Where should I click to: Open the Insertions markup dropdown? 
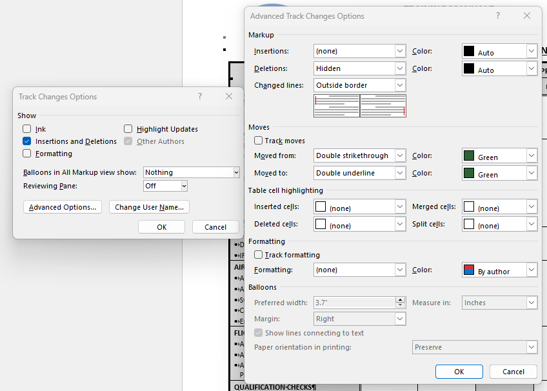pyautogui.click(x=360, y=51)
